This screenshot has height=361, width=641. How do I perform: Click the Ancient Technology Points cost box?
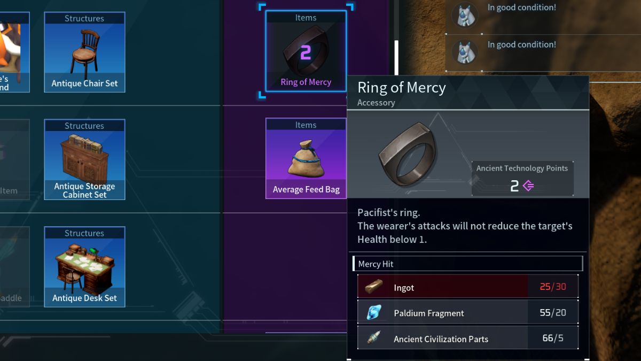(x=522, y=179)
